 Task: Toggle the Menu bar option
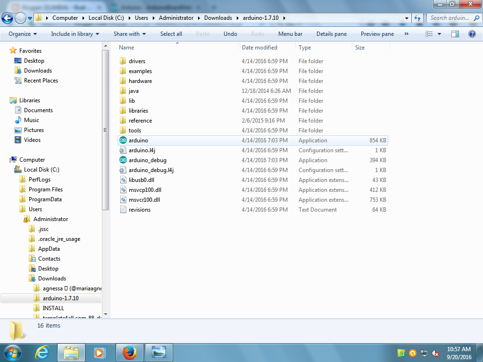[x=290, y=34]
